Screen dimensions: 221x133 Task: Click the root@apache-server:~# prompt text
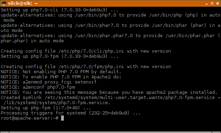coord(30,118)
